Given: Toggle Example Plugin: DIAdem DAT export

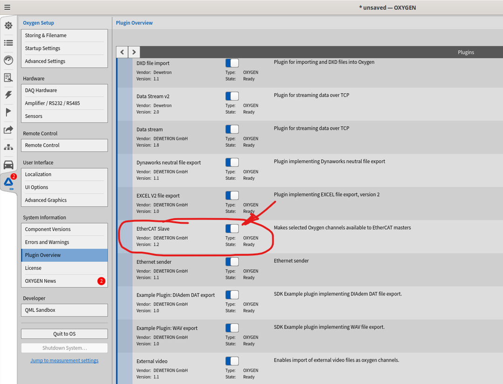Looking at the screenshot, I should click(232, 295).
